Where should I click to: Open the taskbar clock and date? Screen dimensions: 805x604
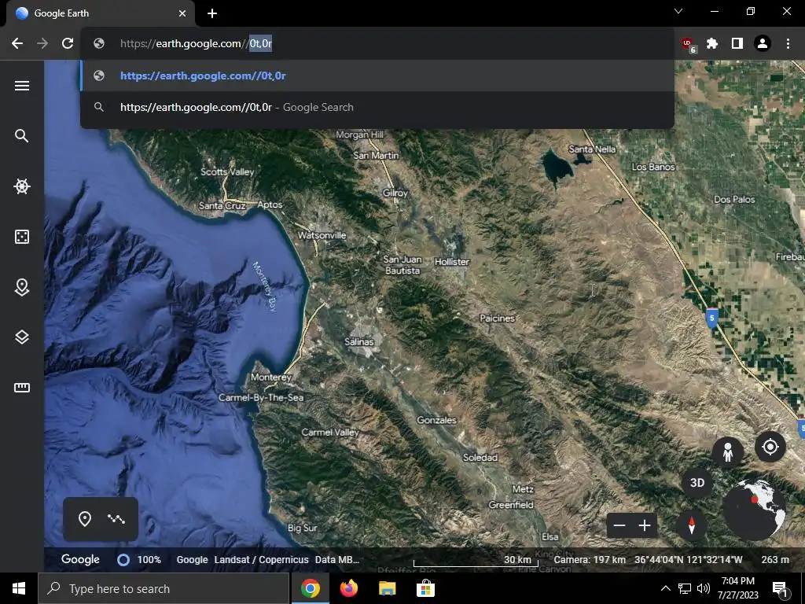coord(737,588)
